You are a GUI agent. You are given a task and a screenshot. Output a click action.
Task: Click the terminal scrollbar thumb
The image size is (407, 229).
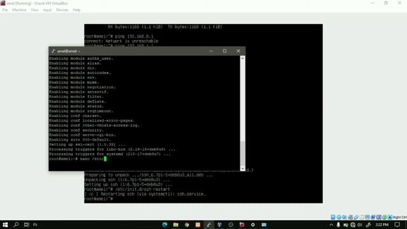click(x=242, y=153)
